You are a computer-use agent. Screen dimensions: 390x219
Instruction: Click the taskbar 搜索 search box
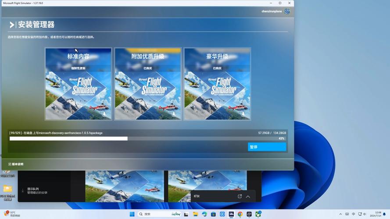click(x=160, y=214)
